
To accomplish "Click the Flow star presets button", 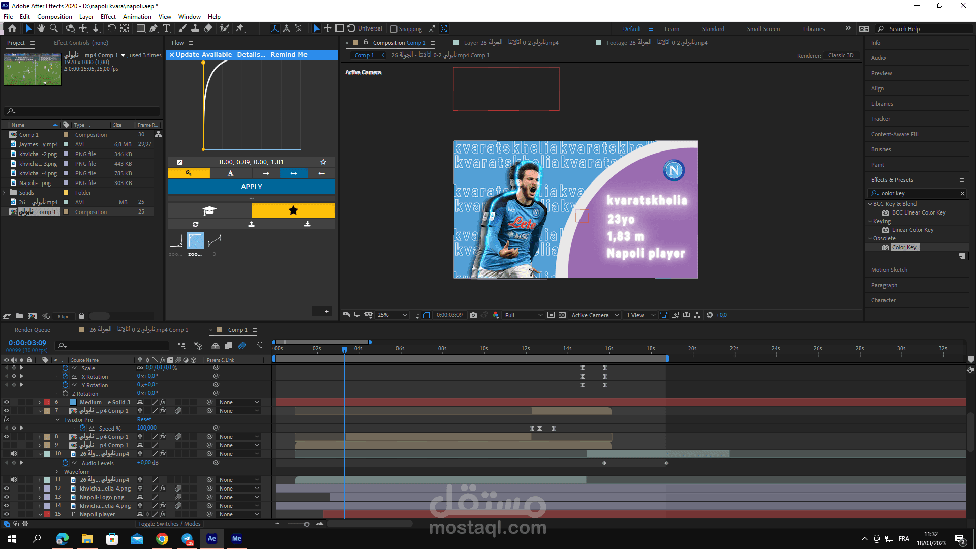I will point(293,210).
